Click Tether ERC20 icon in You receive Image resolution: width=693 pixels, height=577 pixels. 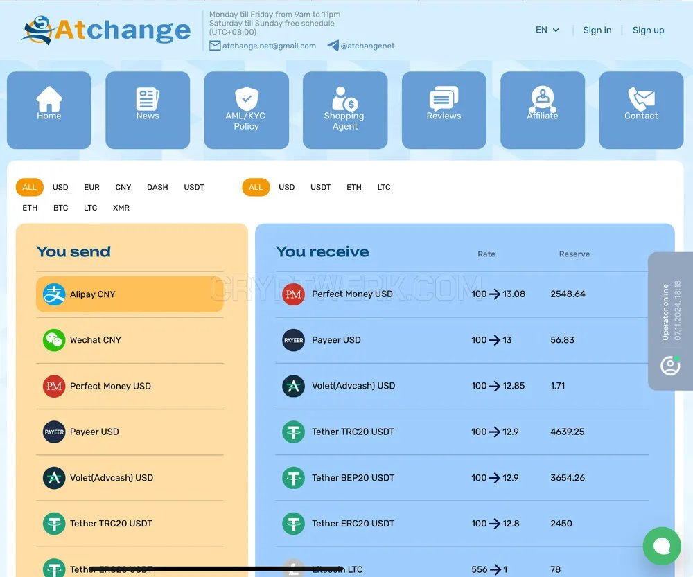coord(293,524)
